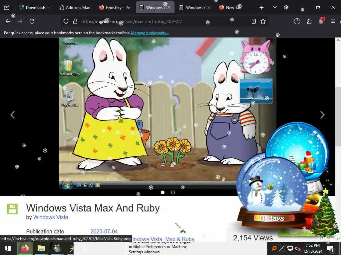Screen dimensions: 341x255
Task: Show next carousel image arrow
Action: [322, 115]
